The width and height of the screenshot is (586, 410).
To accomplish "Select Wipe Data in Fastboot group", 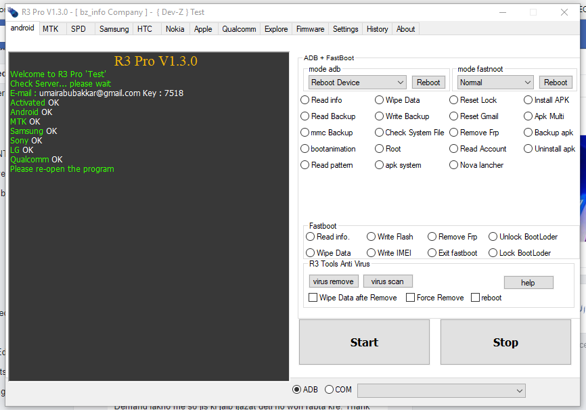I will (x=328, y=253).
